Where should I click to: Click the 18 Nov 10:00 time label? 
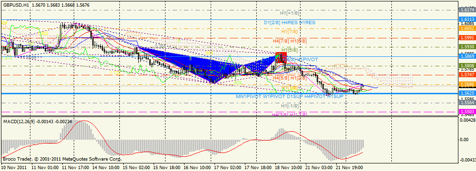coord(288,167)
